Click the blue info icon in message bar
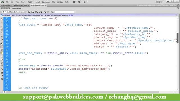 [x=2, y=15]
